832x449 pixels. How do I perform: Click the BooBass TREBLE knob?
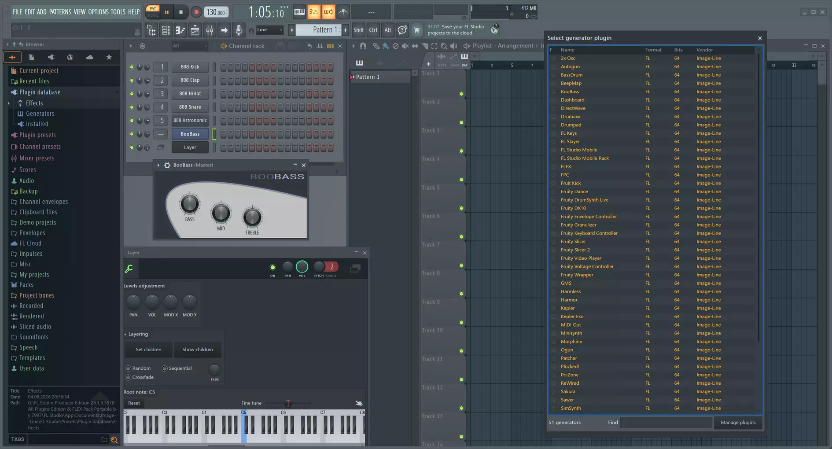point(252,217)
